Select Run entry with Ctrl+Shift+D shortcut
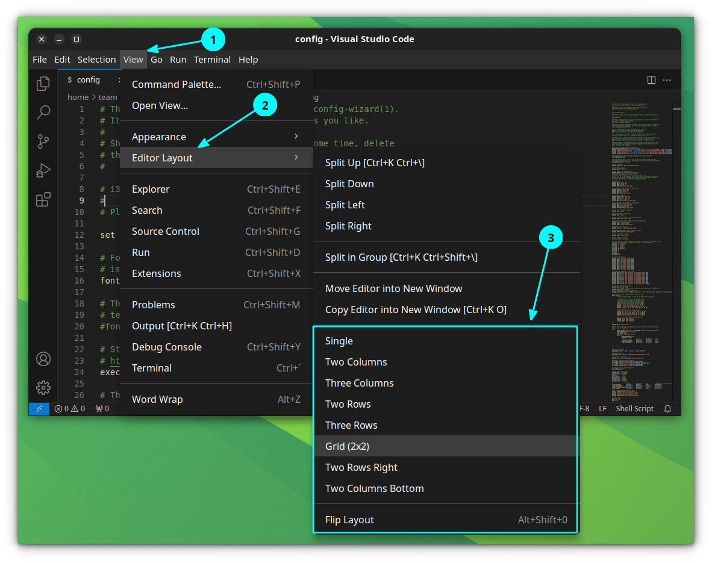Screen dimensions: 712x563 point(216,252)
